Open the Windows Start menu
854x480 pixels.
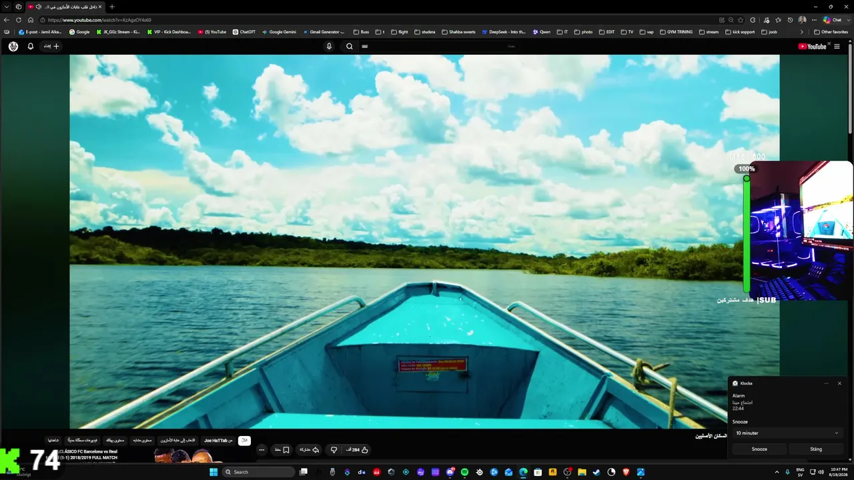coord(213,472)
